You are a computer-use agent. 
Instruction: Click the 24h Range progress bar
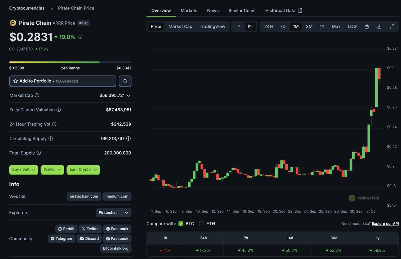pos(70,62)
